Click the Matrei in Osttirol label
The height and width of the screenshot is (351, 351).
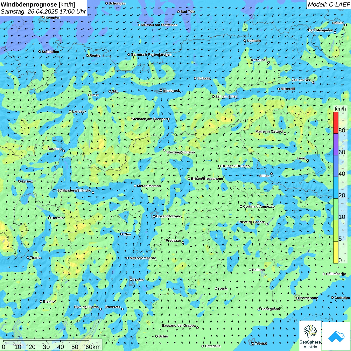coord(269,131)
